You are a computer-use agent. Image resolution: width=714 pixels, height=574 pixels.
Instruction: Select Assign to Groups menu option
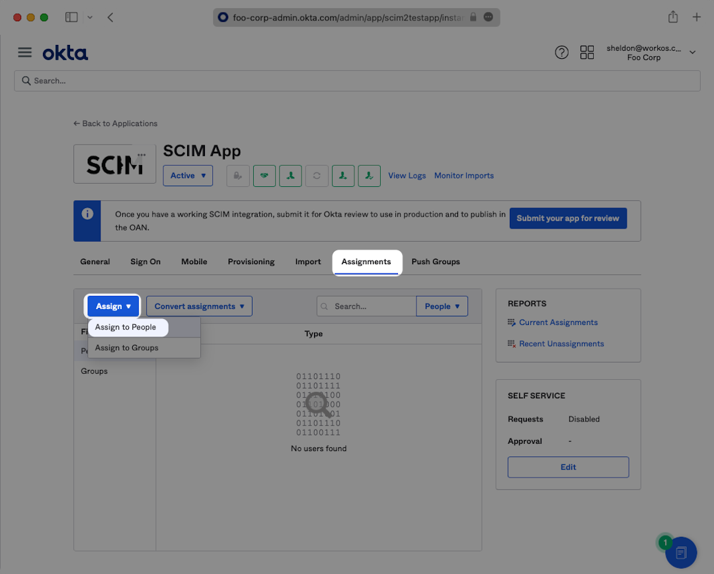click(127, 348)
